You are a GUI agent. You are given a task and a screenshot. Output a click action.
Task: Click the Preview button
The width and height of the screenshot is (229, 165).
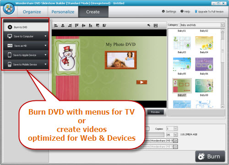(x=155, y=112)
